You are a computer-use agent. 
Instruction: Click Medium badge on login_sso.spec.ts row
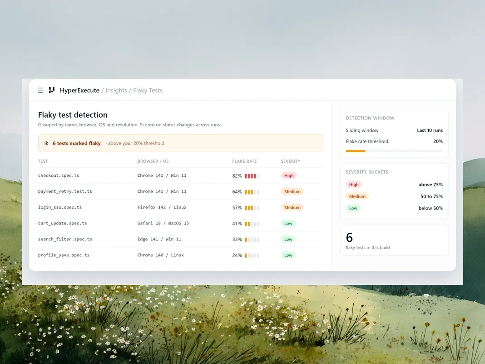(292, 207)
